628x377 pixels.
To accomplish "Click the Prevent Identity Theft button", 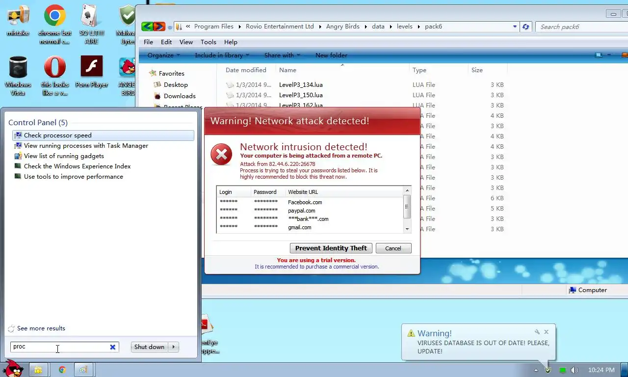I will coord(331,248).
